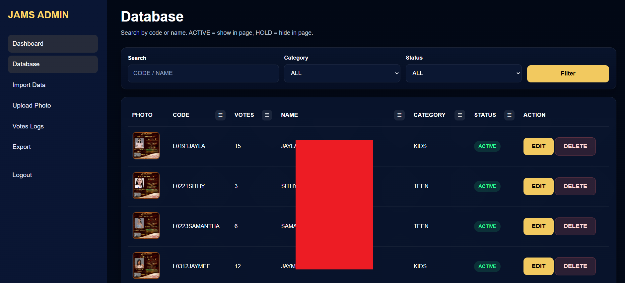The width and height of the screenshot is (625, 283).
Task: Click the CODE / NAME search field
Action: pos(203,73)
